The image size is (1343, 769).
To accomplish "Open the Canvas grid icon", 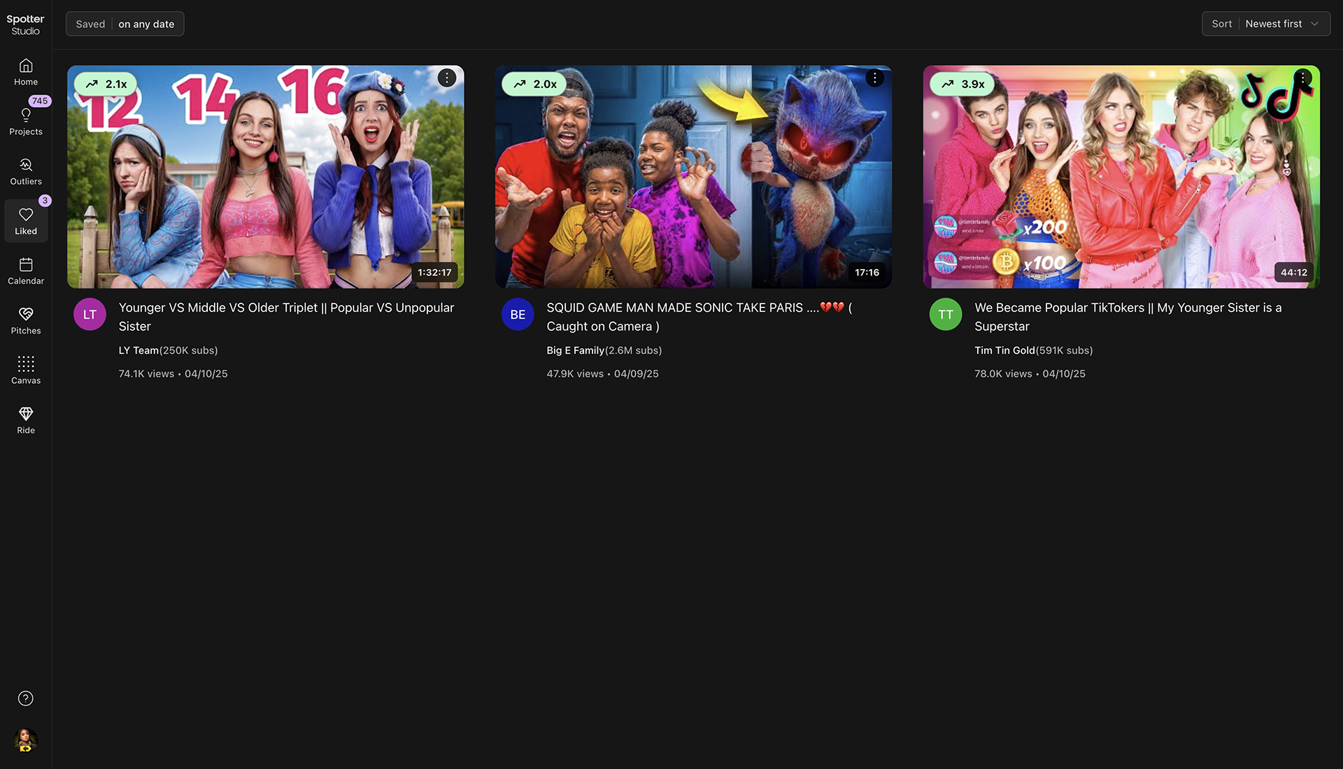I will point(26,370).
